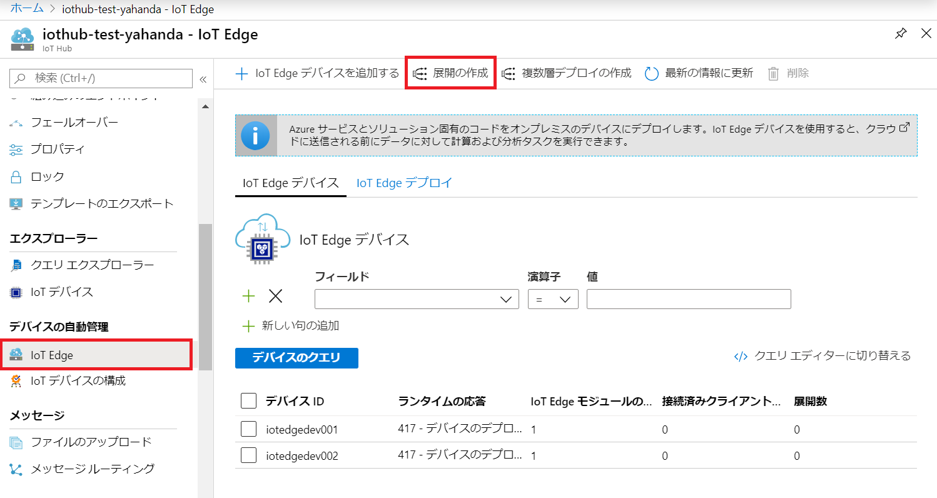This screenshot has height=498, width=937.
Task: Click the green plus icon beside filter row
Action: (248, 297)
